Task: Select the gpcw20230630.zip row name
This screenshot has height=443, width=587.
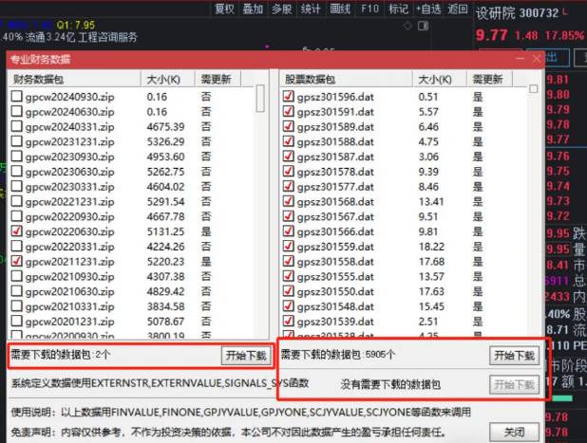Action: [69, 172]
